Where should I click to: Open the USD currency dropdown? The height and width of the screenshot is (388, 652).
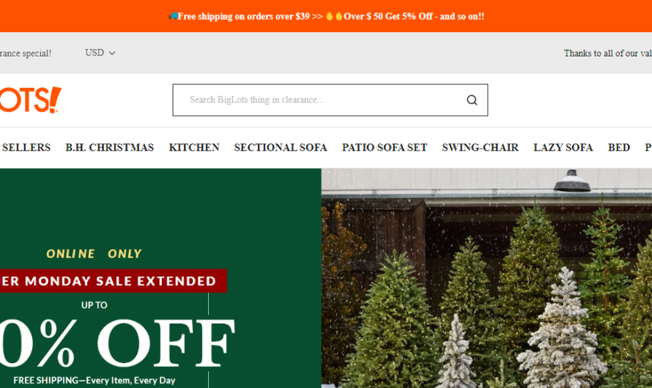(100, 53)
